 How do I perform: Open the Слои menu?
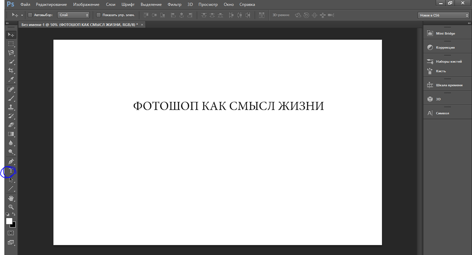(x=111, y=4)
